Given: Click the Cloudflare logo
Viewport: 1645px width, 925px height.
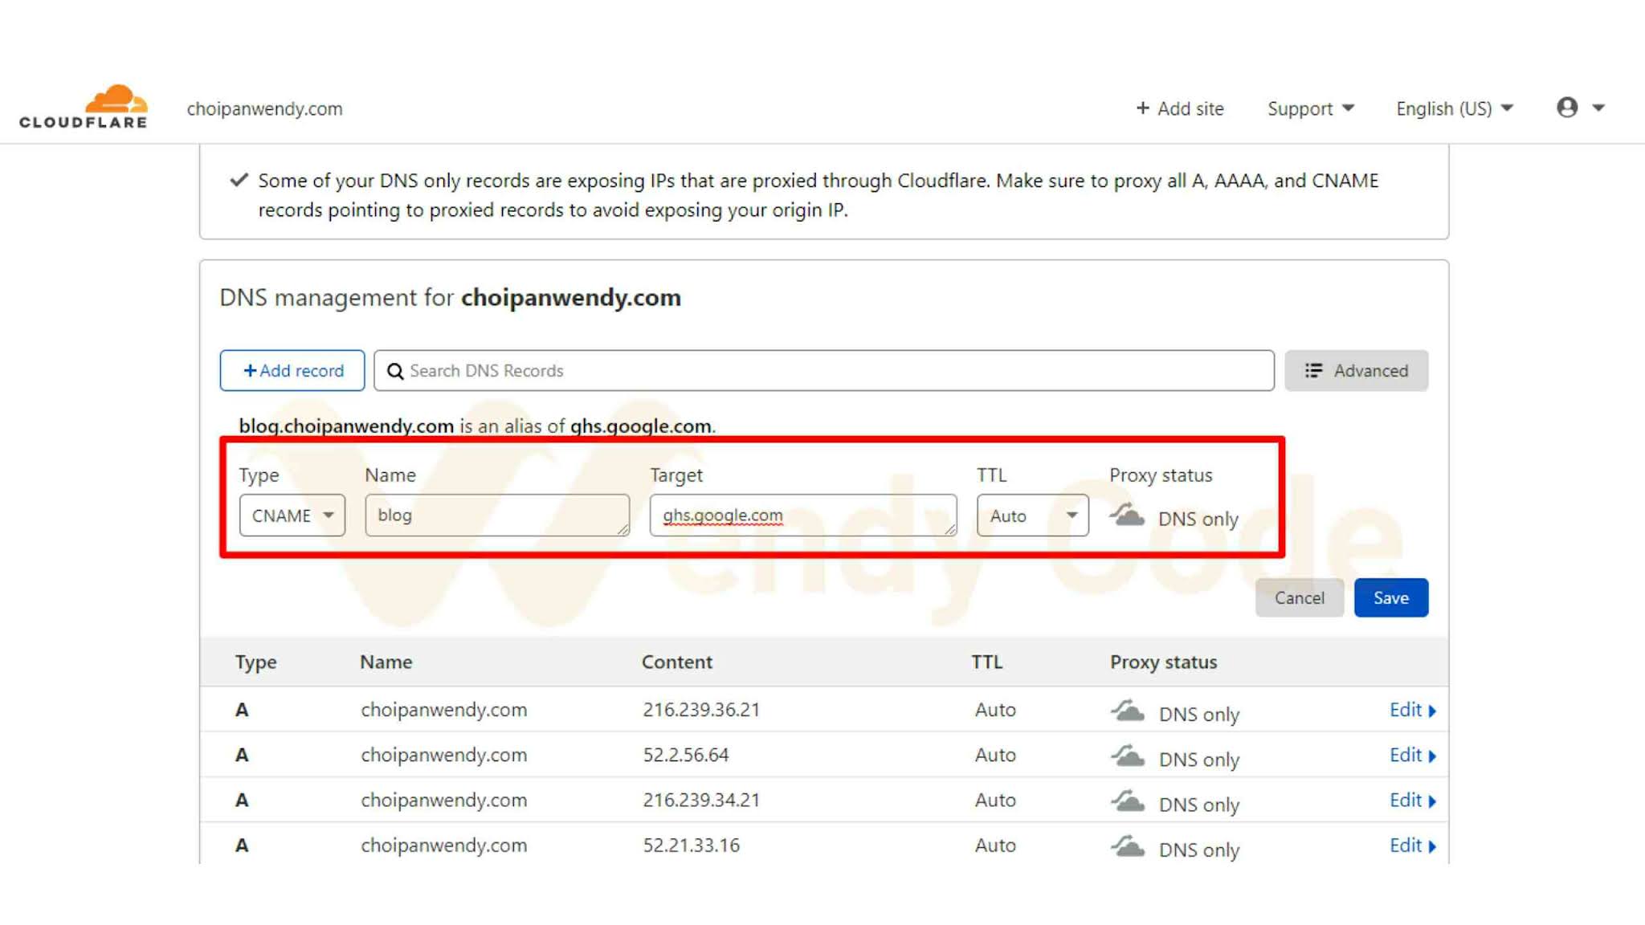Looking at the screenshot, I should 84,107.
